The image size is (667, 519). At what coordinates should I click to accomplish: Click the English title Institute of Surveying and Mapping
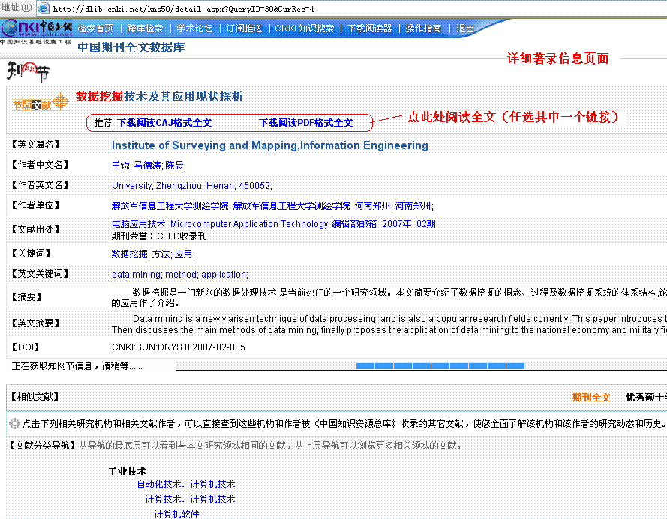pyautogui.click(x=269, y=145)
